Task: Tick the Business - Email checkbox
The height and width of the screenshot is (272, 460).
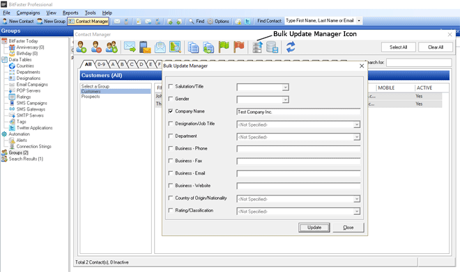Action: [171, 173]
